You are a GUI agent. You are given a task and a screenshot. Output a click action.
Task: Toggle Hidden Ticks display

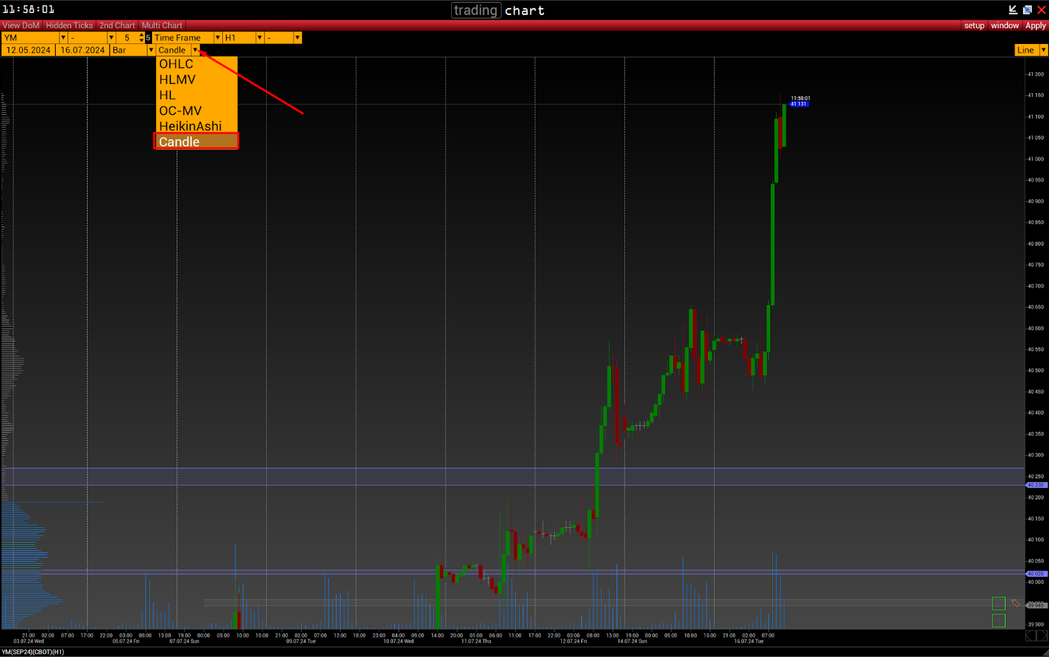coord(69,26)
